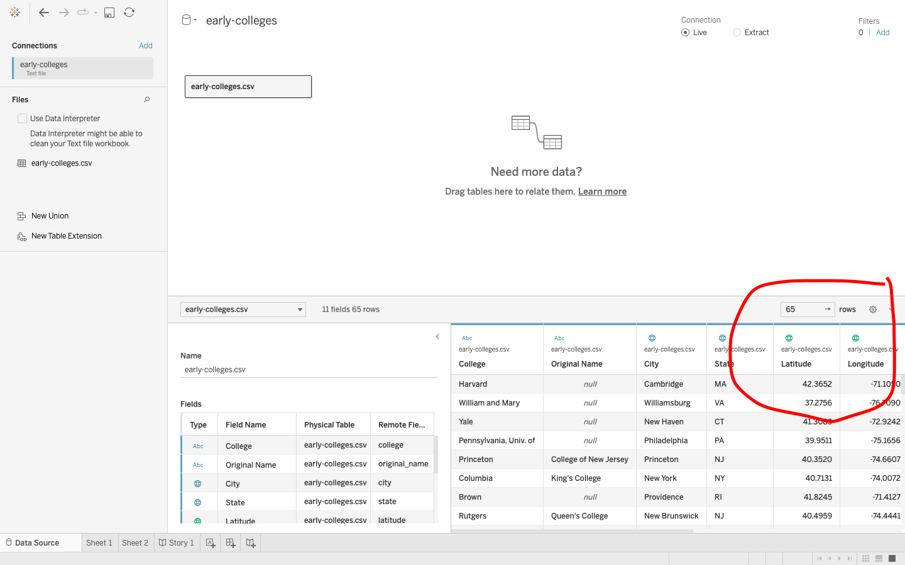Show filmstrip view icon in status bar
This screenshot has width=905, height=565.
879,558
